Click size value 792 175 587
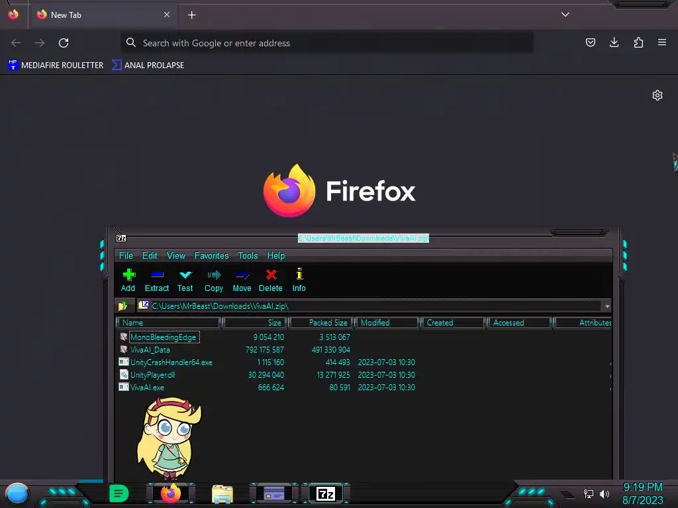 (x=265, y=349)
